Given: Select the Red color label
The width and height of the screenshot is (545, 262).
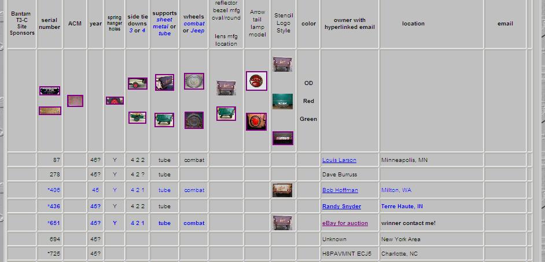Looking at the screenshot, I should point(308,101).
